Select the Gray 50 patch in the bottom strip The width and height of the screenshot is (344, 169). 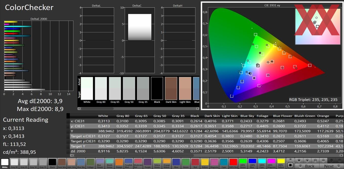click(33, 163)
